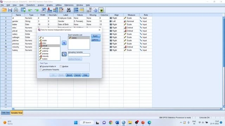The width and height of the screenshot is (225, 126).
Task: Open the Data menu
Action: (21, 5)
